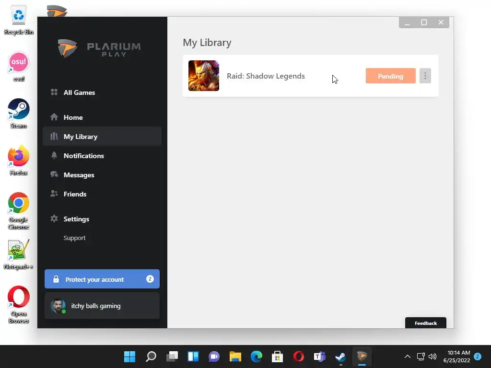
Task: Minimize the Plarium Play window
Action: click(x=407, y=23)
